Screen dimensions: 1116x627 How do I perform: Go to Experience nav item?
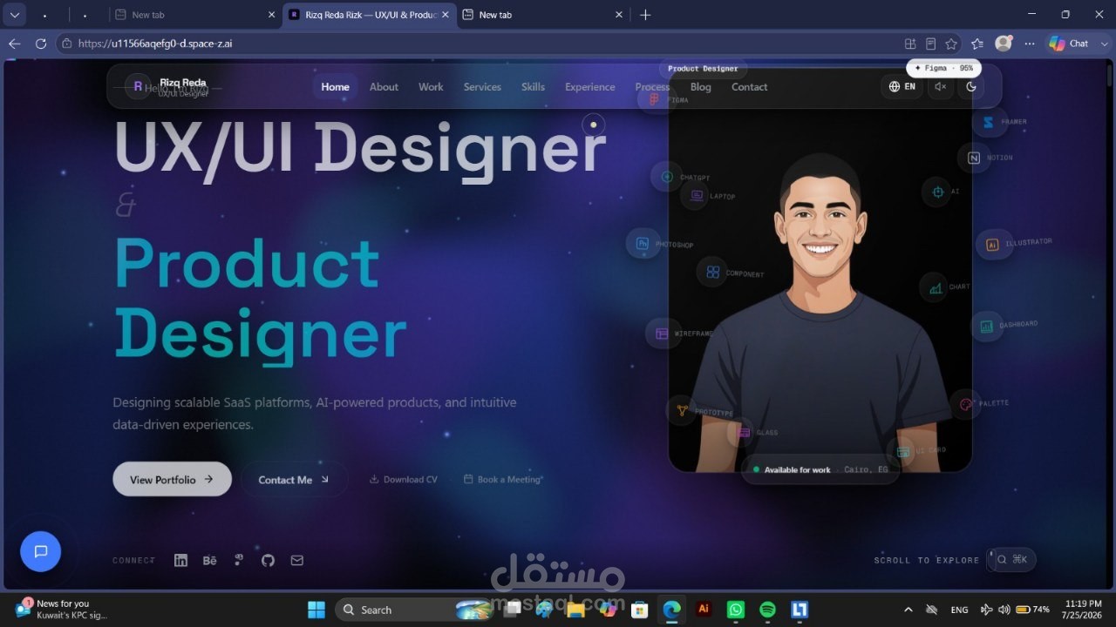[589, 87]
